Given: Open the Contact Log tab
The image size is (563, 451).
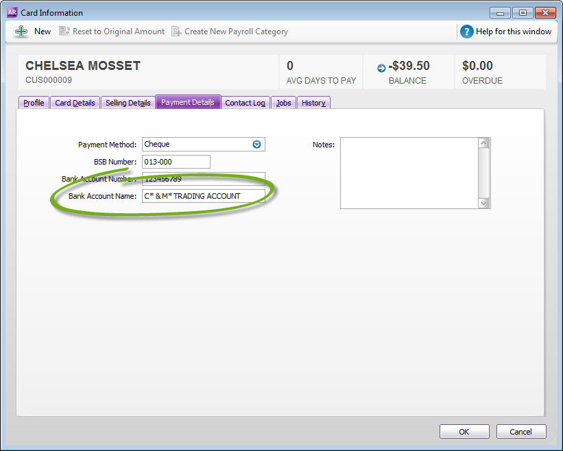Looking at the screenshot, I should click(245, 103).
